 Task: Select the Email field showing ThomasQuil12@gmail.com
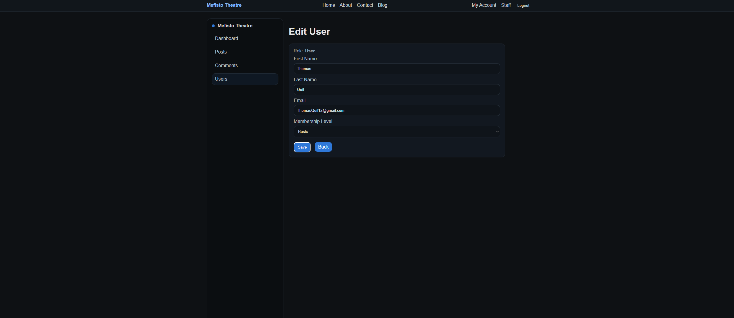pyautogui.click(x=396, y=110)
